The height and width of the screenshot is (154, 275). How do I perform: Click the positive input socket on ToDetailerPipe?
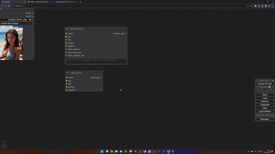[x=66, y=43]
